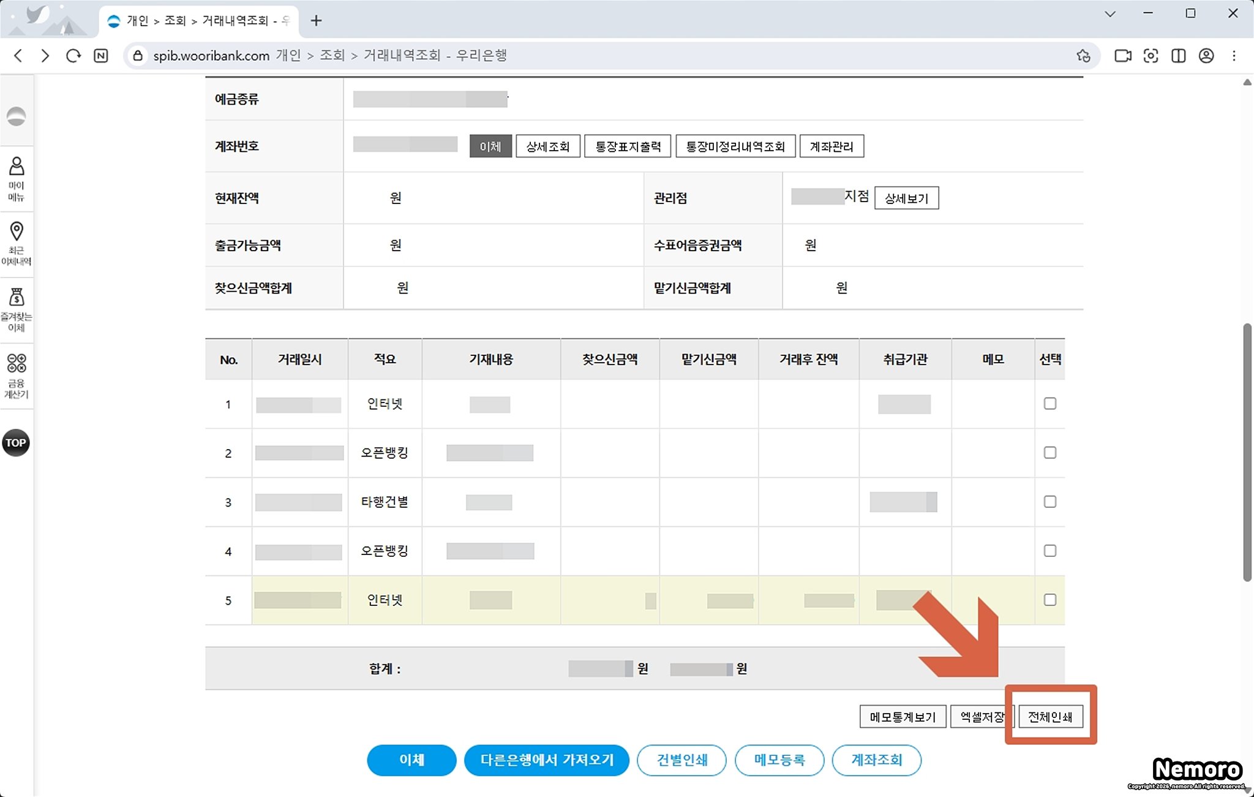
Task: Click the page vertical scrollbar thumb
Action: pos(1247,452)
